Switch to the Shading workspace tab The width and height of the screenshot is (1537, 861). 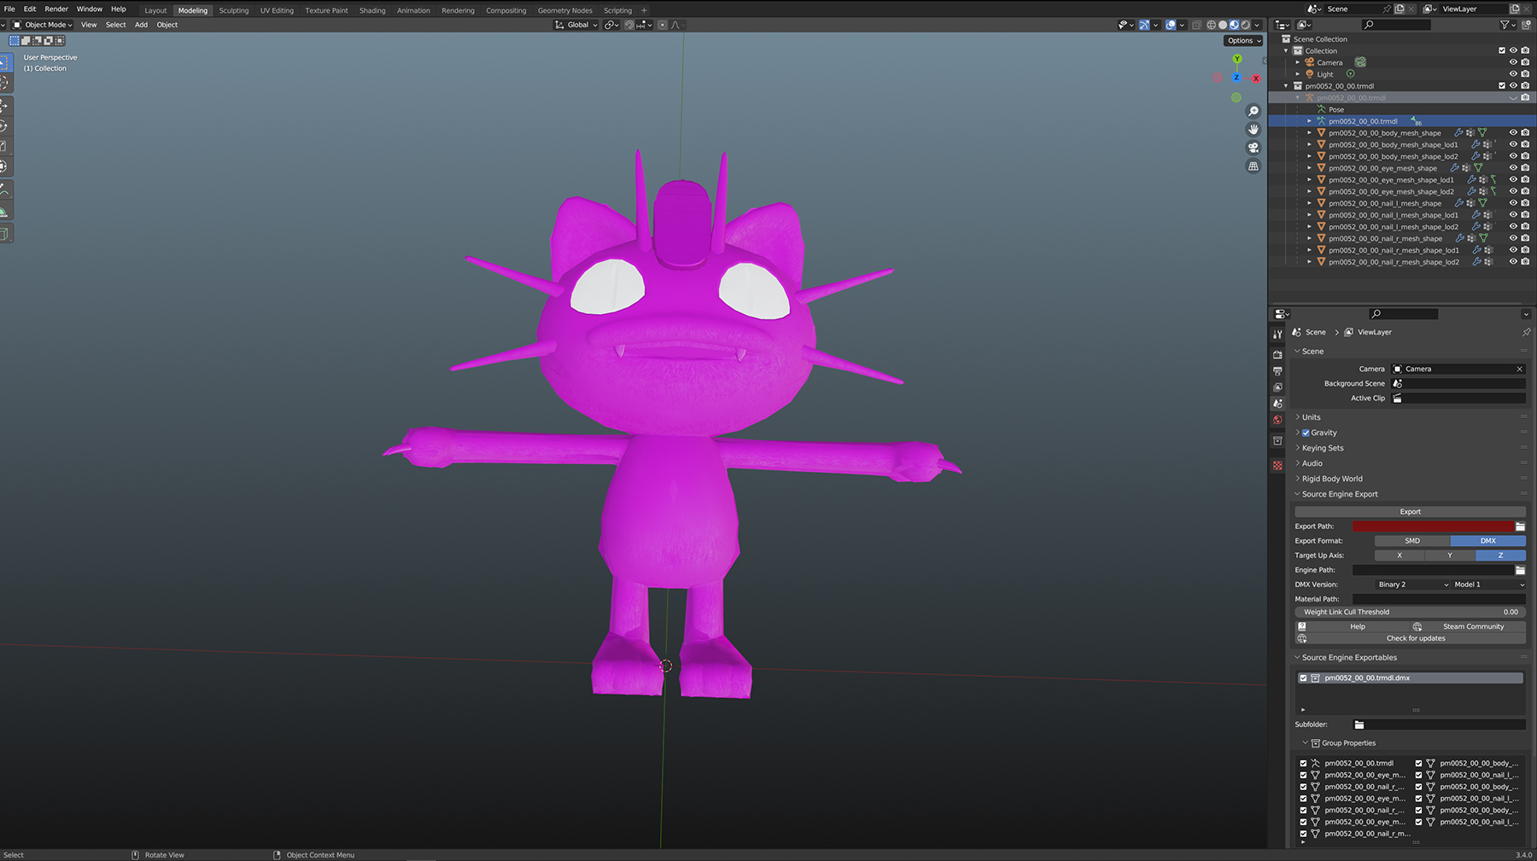coord(372,10)
